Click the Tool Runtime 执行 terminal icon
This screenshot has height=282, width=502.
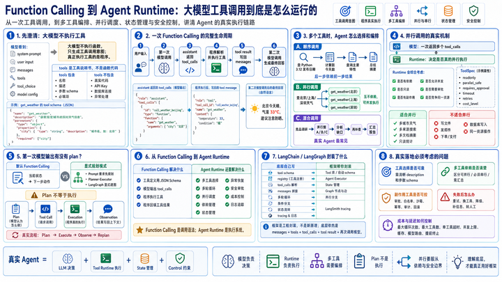(106, 258)
